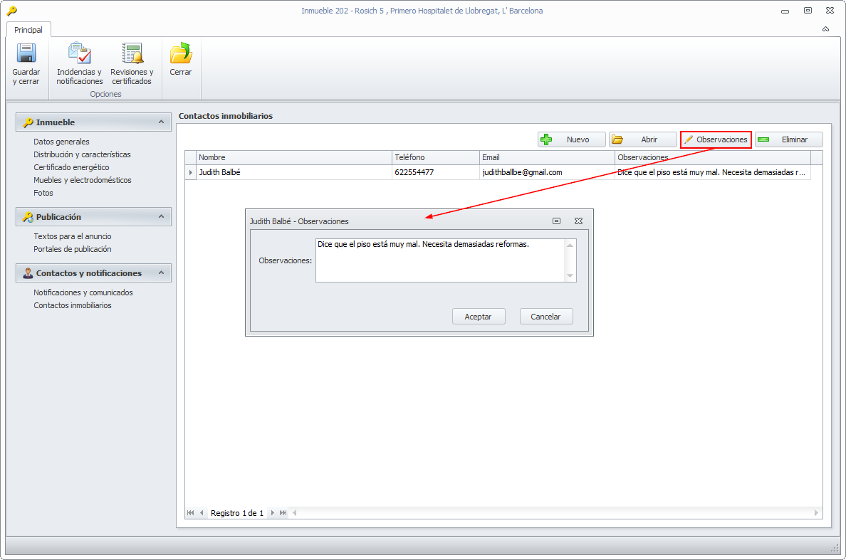The height and width of the screenshot is (560, 846).
Task: Open Contactos inmobiliarios in sidebar
Action: [x=73, y=305]
